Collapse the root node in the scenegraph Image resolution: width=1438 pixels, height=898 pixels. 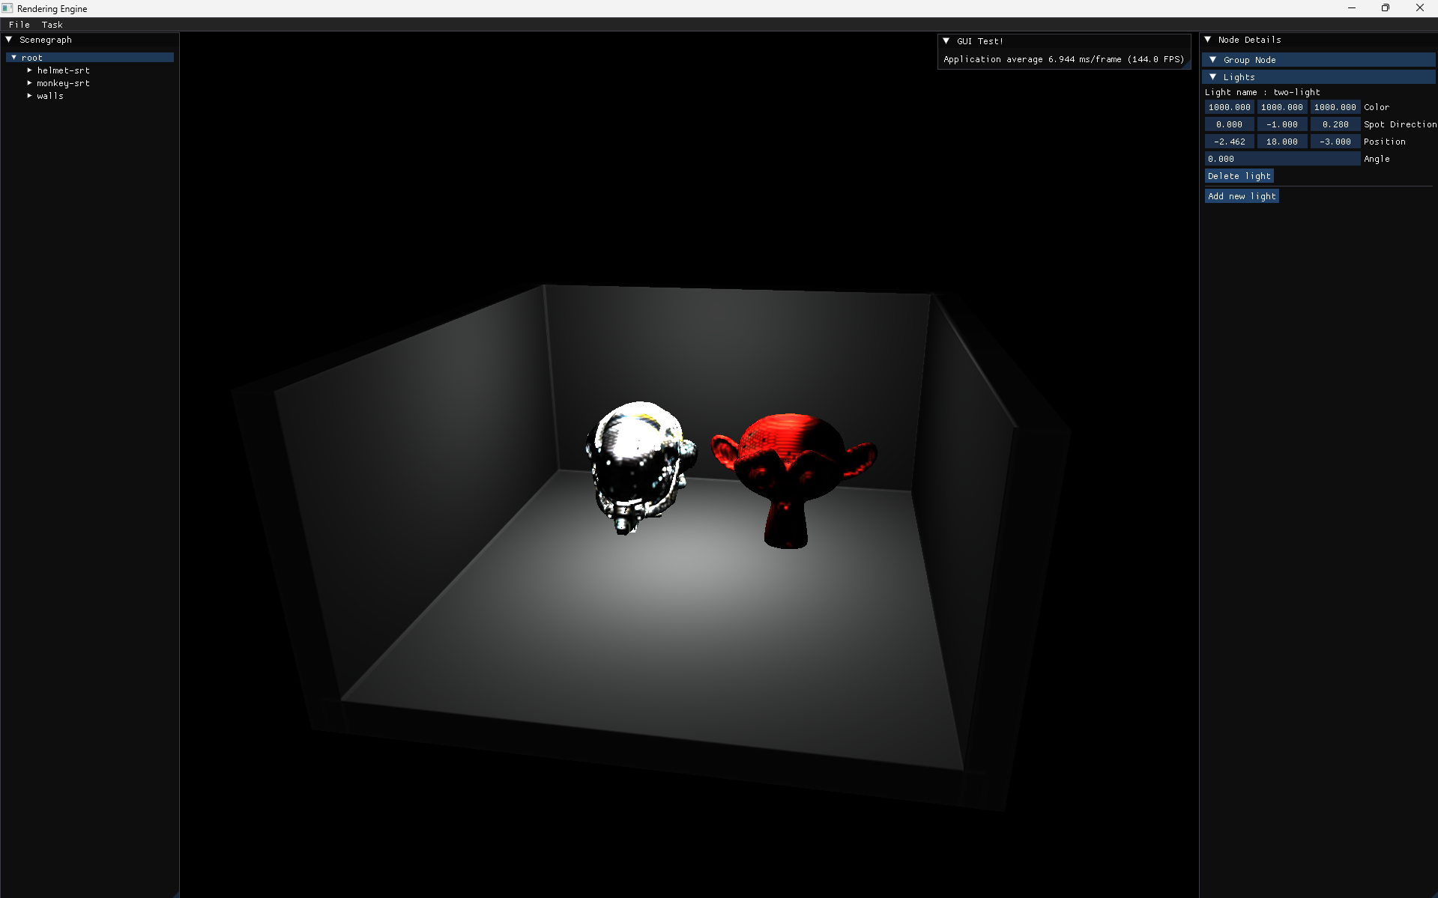click(x=13, y=57)
